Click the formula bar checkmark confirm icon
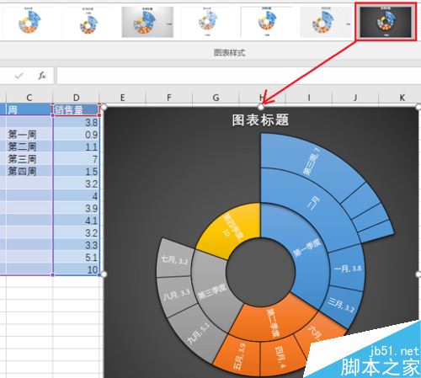The image size is (421, 378). tap(19, 76)
